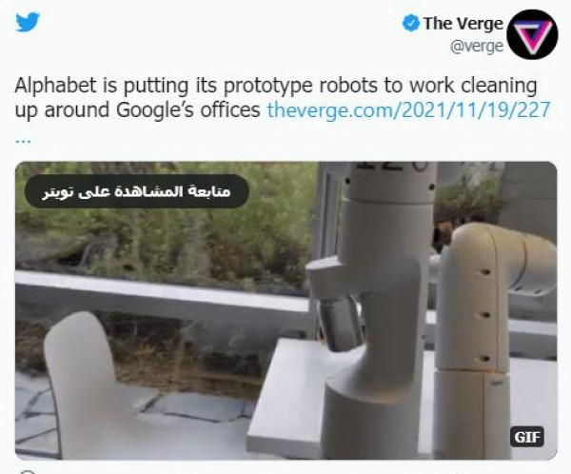Open "The Verge" account display name
Screen dimensions: 571x474
point(463,24)
